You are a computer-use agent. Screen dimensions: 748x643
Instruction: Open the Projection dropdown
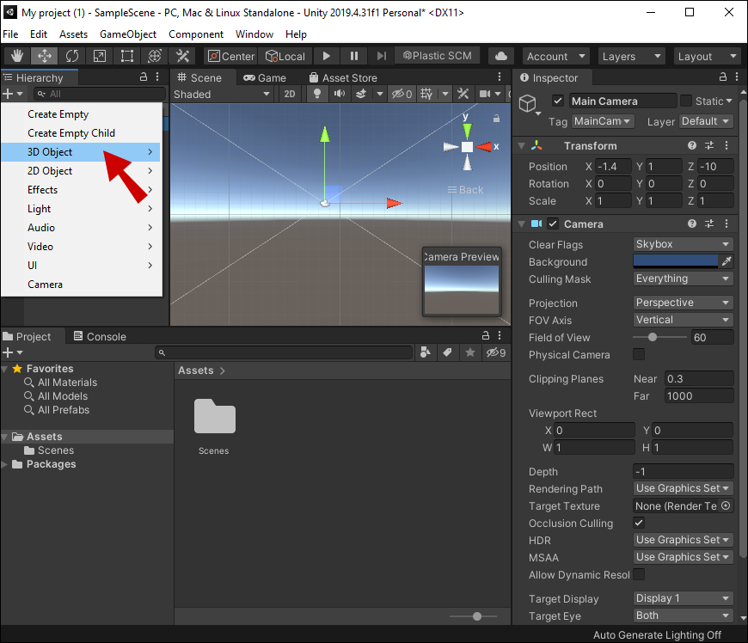coord(683,303)
